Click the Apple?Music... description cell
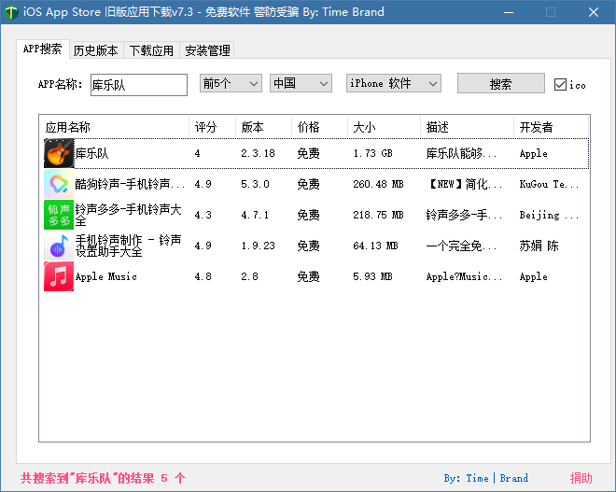Viewport: 616px width, 492px height. 464,276
